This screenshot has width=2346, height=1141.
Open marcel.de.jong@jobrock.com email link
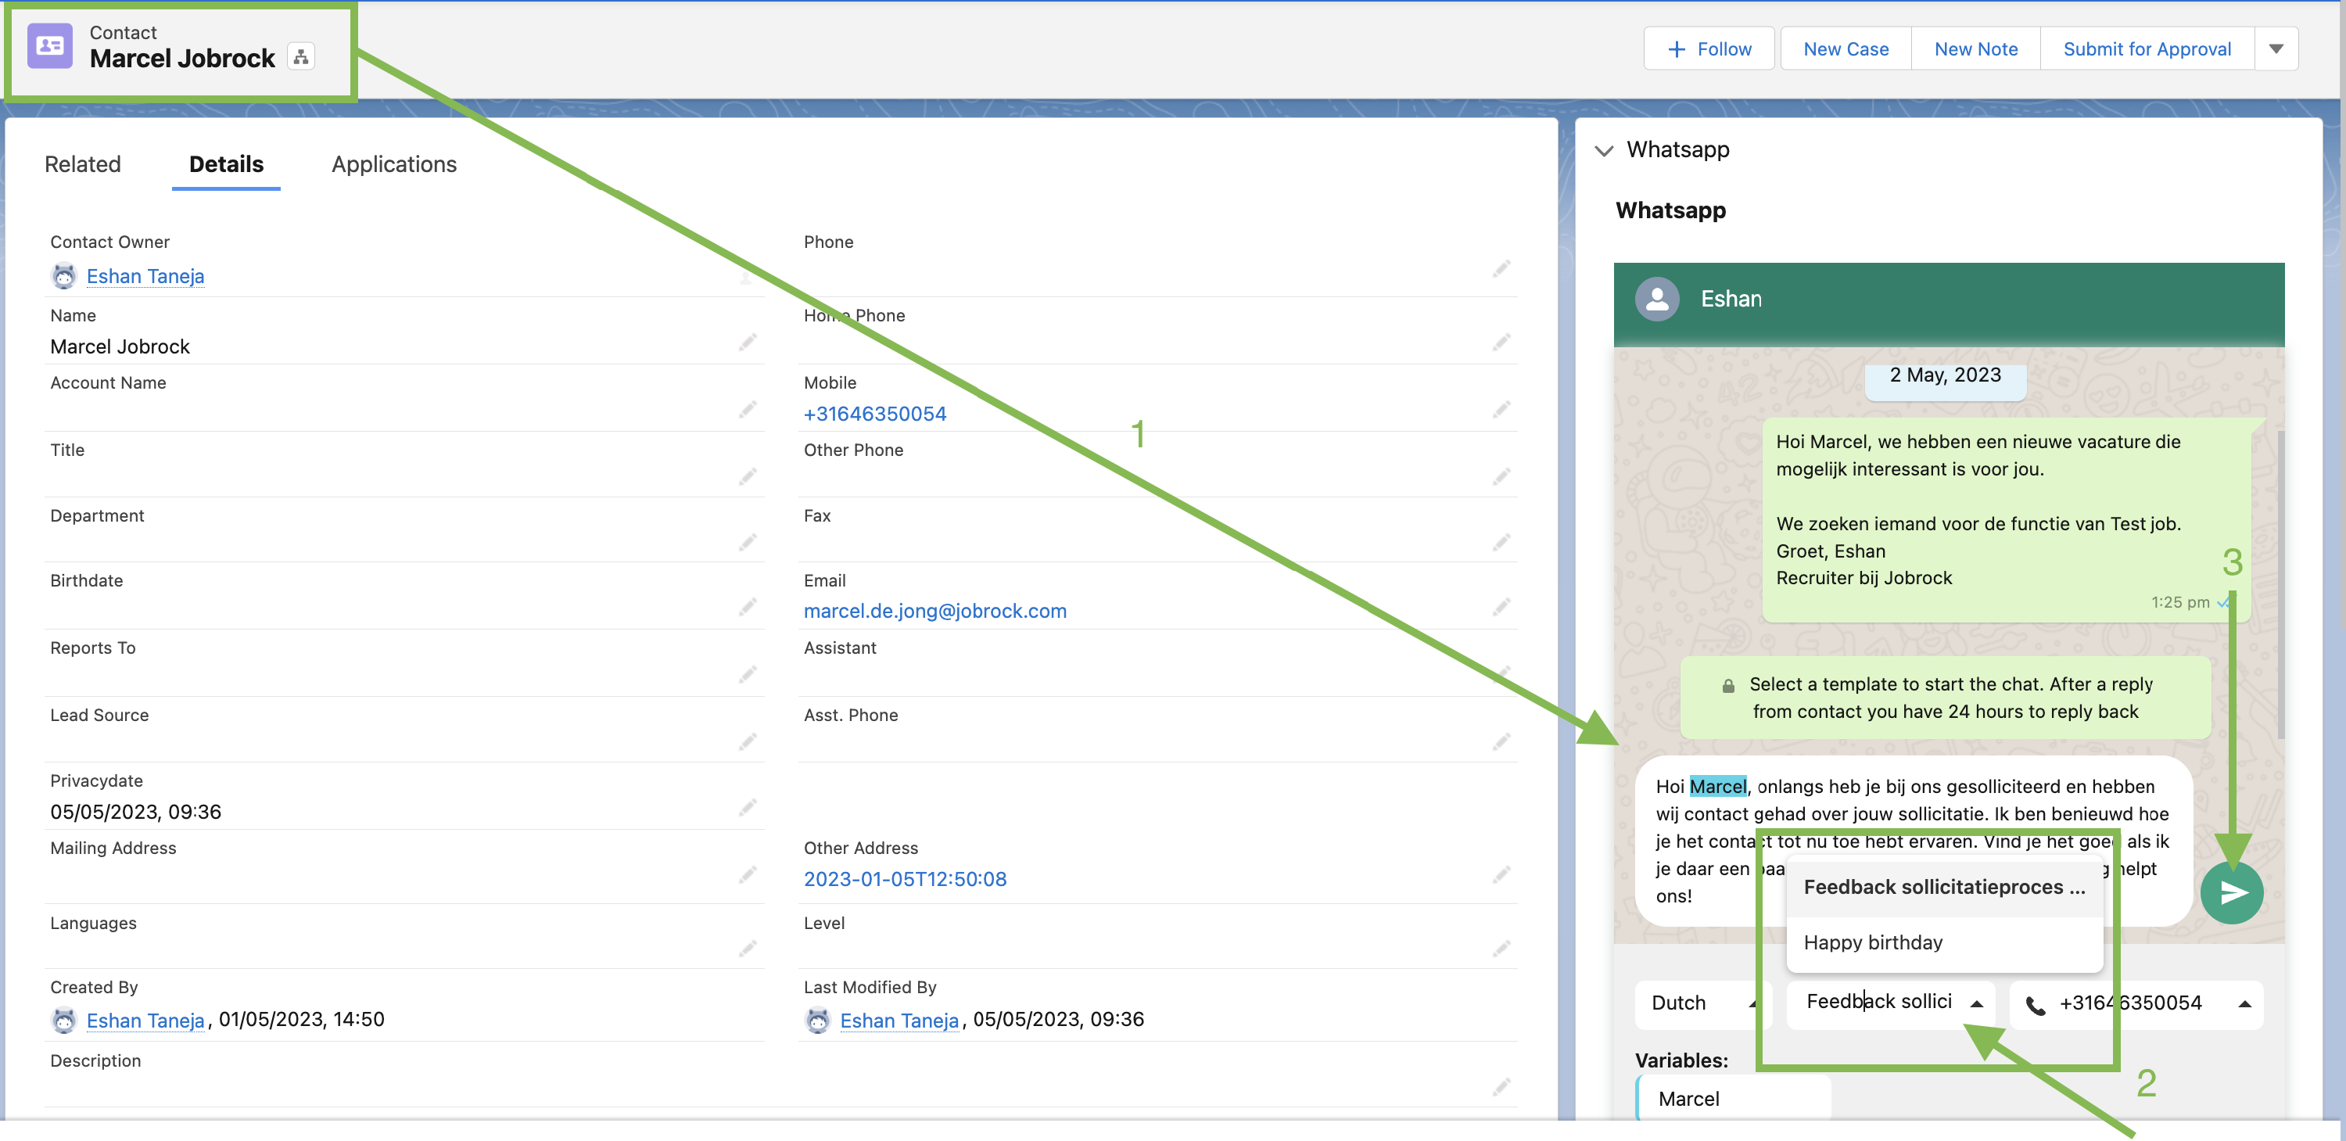click(934, 611)
